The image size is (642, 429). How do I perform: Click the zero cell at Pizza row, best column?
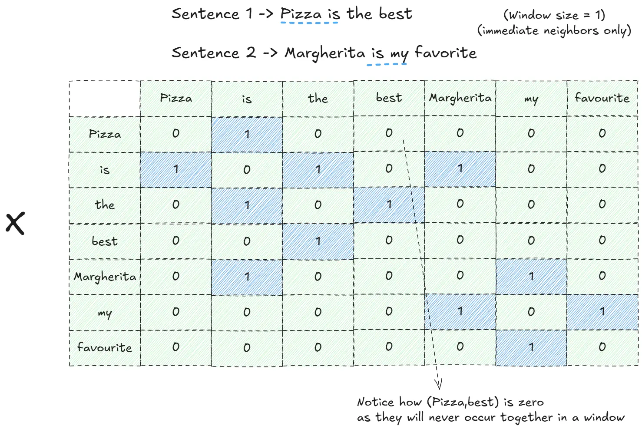389,134
